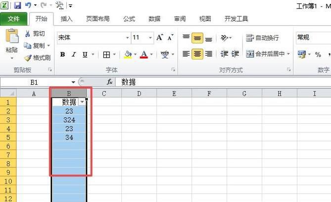Click the bottom align icon

(209, 38)
